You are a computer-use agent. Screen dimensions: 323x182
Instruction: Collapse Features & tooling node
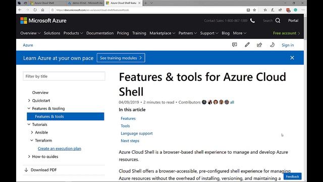[29, 108]
